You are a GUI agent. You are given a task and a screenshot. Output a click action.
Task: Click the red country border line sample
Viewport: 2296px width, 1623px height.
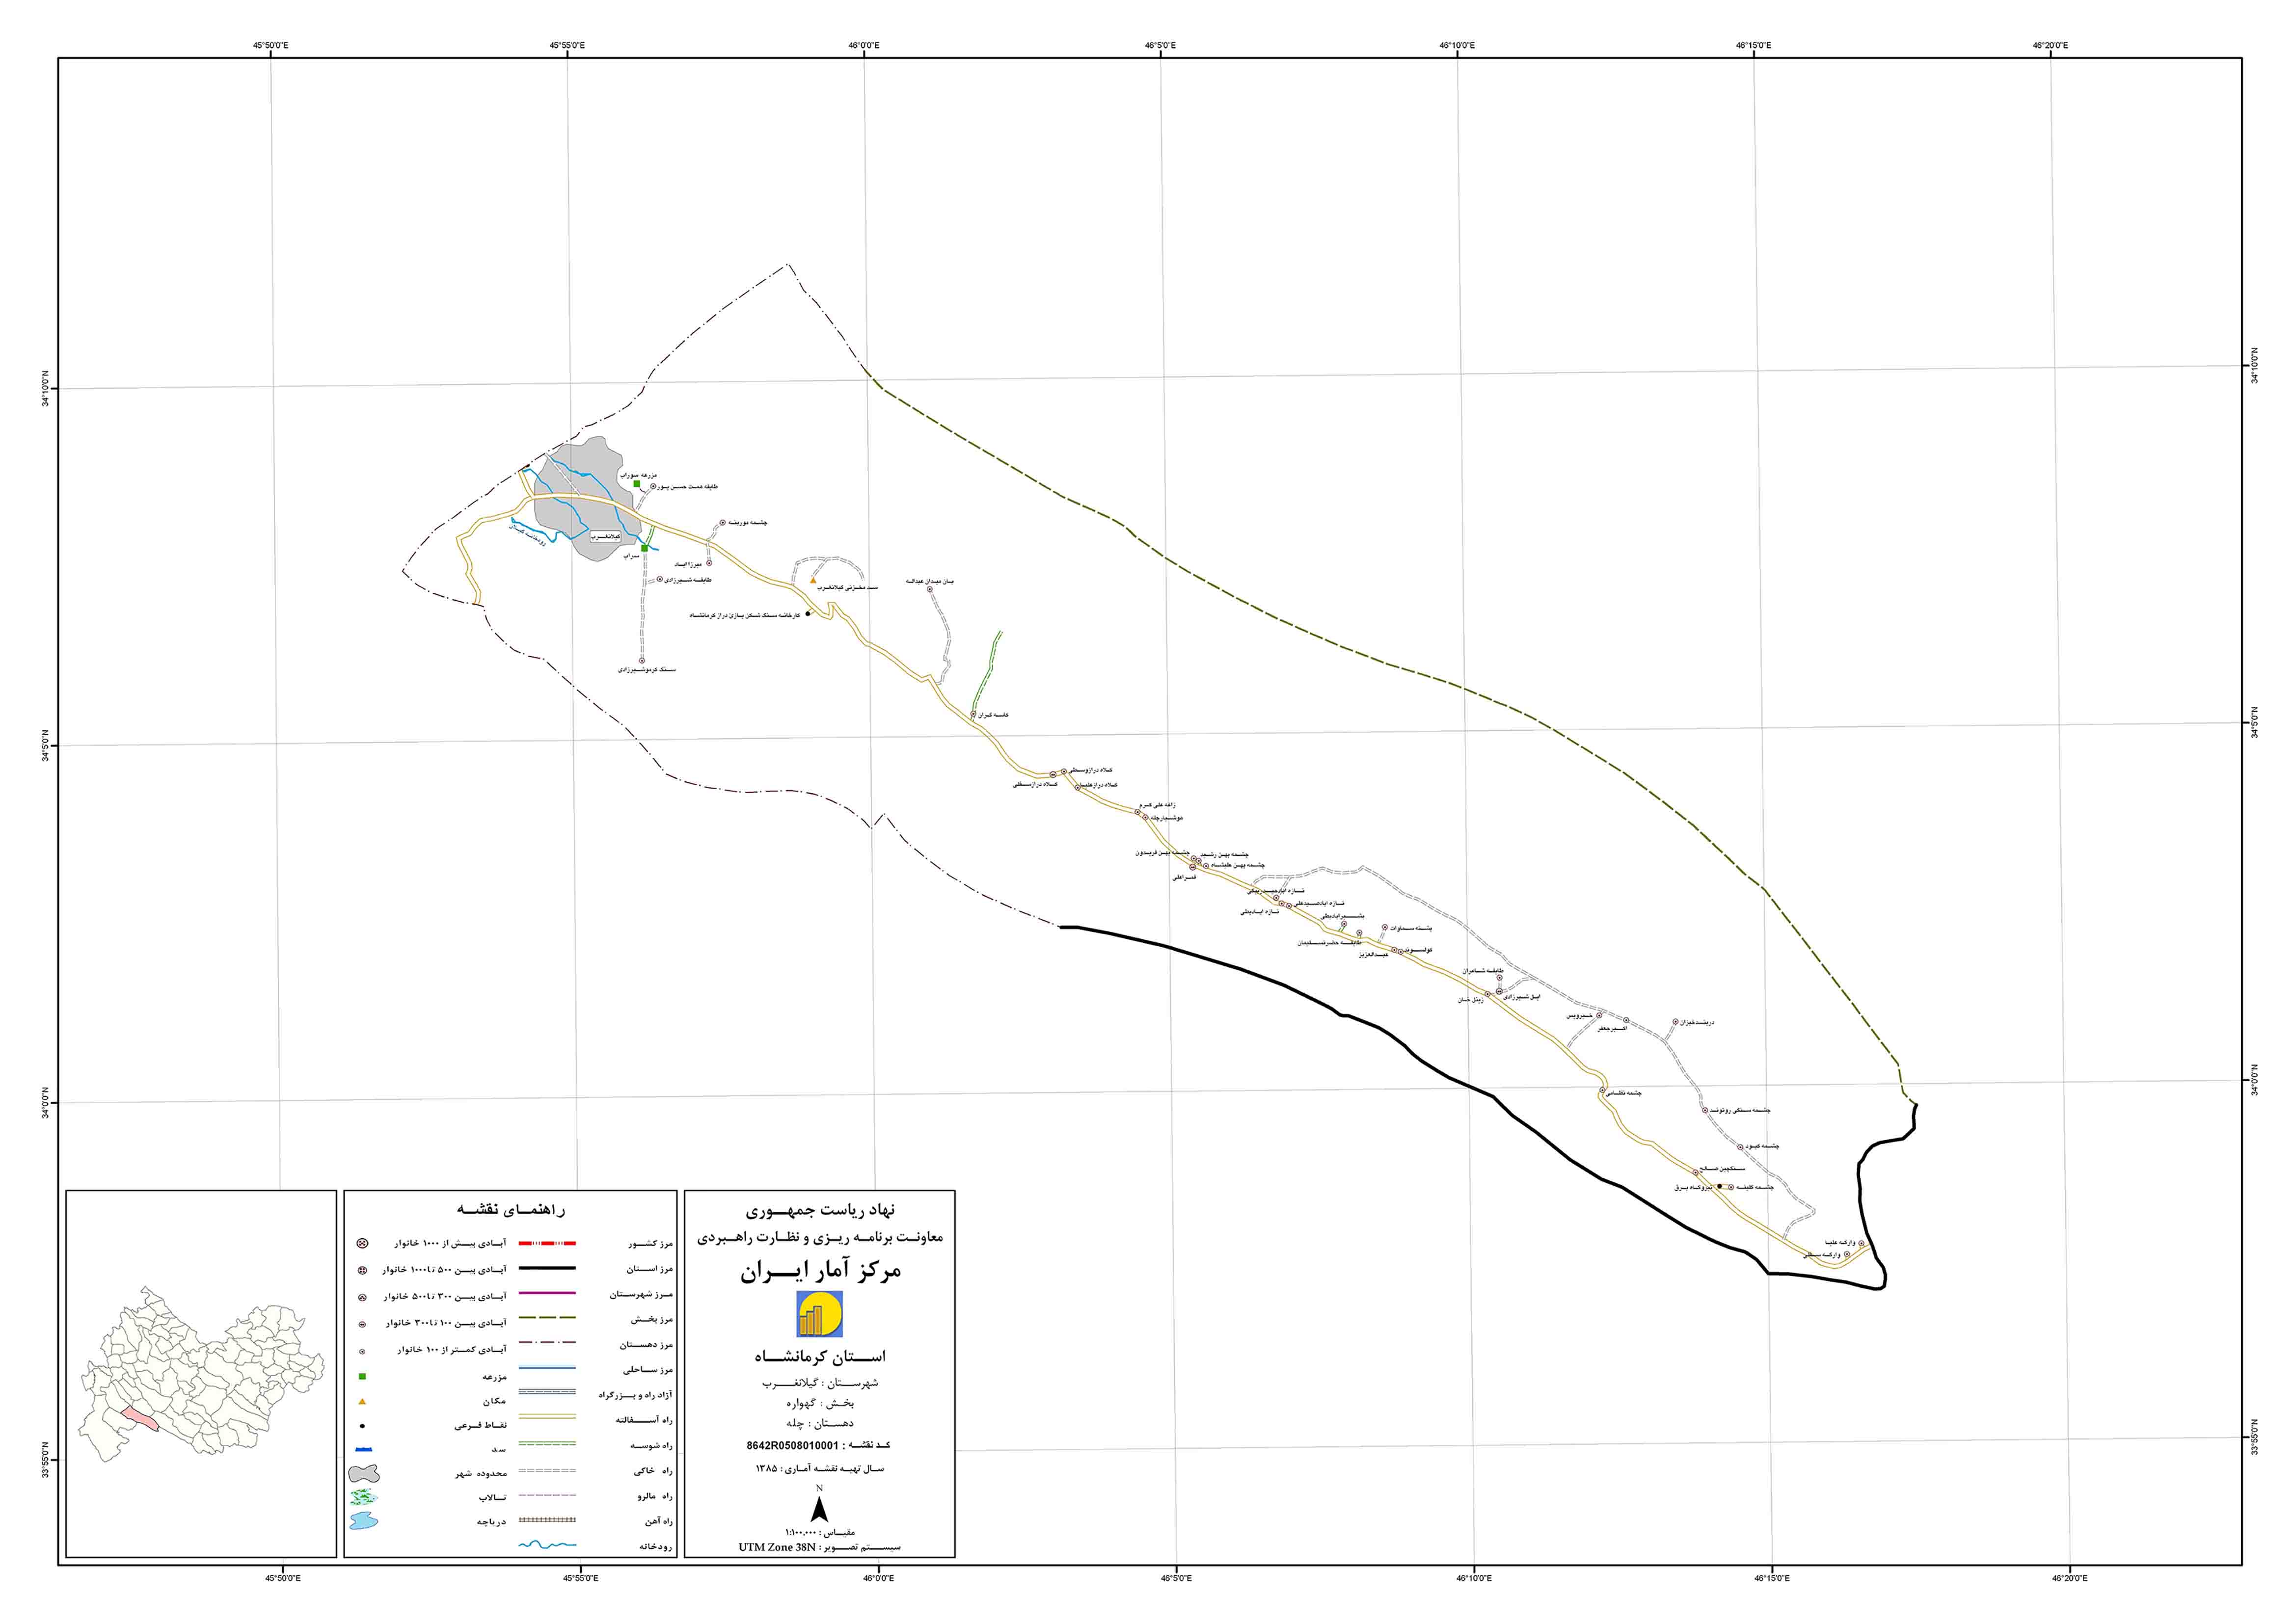(x=546, y=1243)
